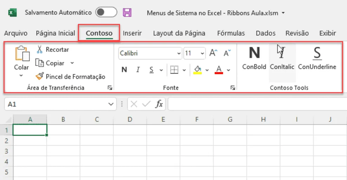Click the Copiar icon
The width and height of the screenshot is (347, 180).
tap(40, 63)
